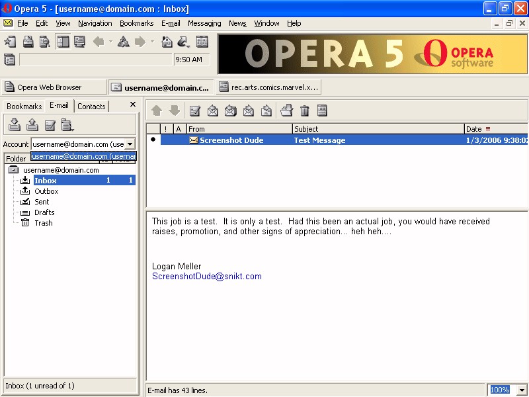Click next message down arrow
The image size is (529, 397).
[x=175, y=110]
